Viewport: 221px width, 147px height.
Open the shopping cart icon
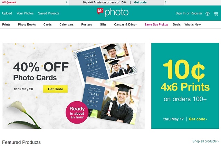[x=215, y=14]
